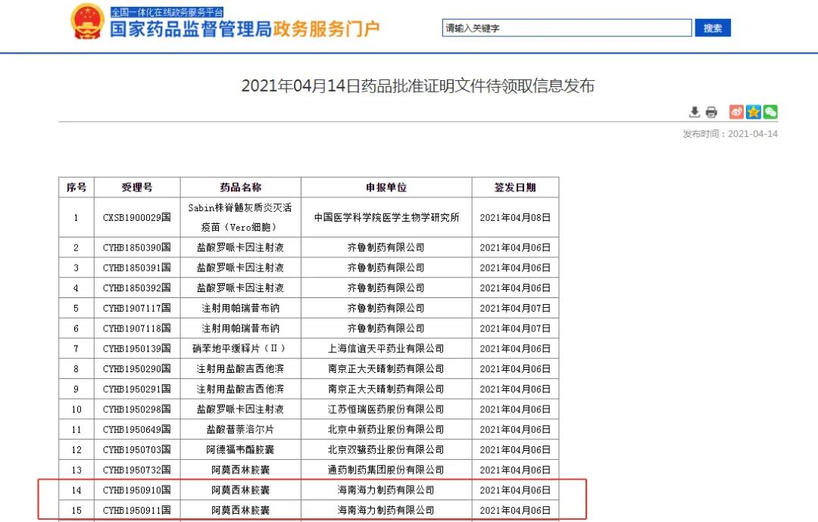The height and width of the screenshot is (522, 818).
Task: Select acceptance number CXSB1900029国 cell
Action: (137, 218)
